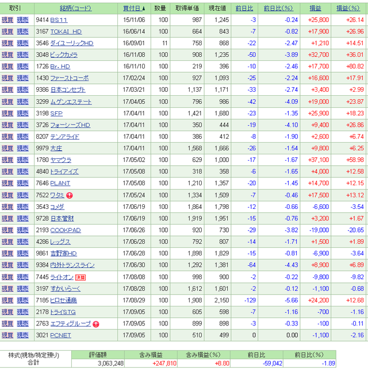Open the COOKPAD stock link
This screenshot has width=368, height=369.
point(66,230)
